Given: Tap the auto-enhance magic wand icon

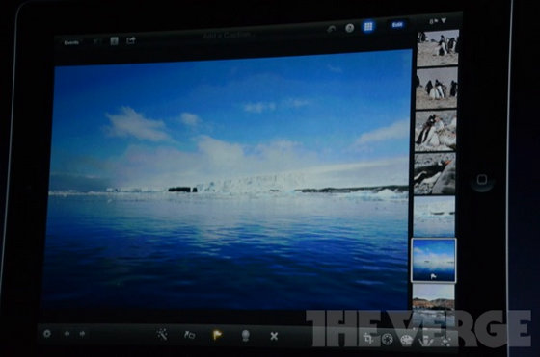Looking at the screenshot, I should coord(162,334).
